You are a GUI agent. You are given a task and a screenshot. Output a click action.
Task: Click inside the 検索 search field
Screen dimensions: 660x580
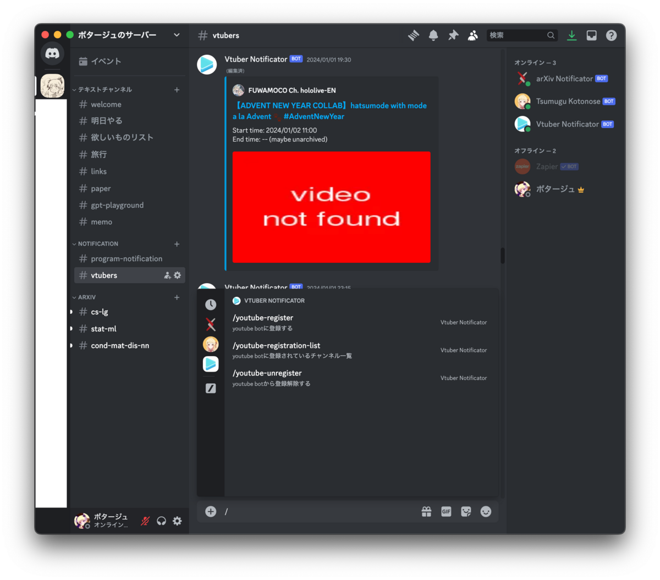517,35
